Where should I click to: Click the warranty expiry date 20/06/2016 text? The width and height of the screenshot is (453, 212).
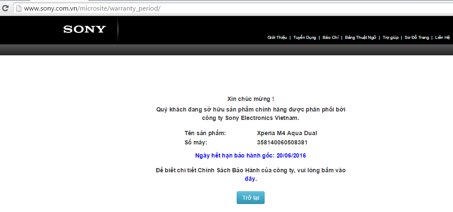pyautogui.click(x=291, y=155)
